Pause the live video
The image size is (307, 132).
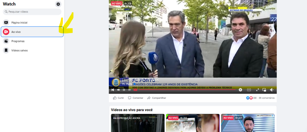[x=124, y=90]
